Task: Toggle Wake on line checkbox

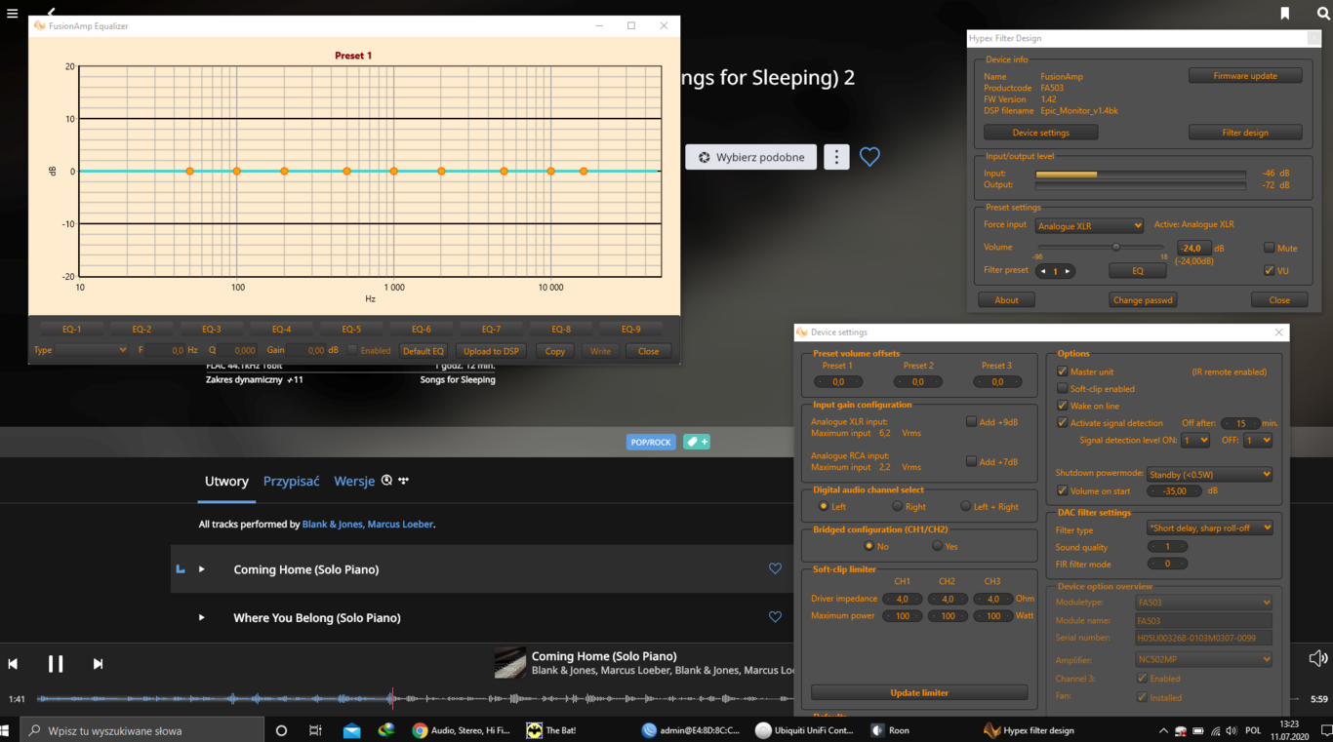Action: coord(1063,406)
